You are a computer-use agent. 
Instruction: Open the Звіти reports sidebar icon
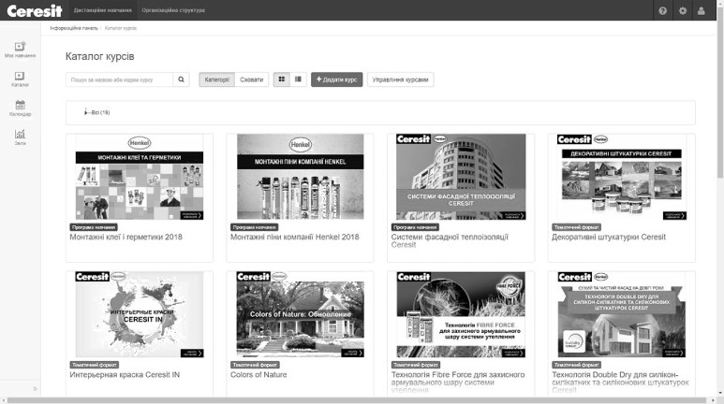20,137
